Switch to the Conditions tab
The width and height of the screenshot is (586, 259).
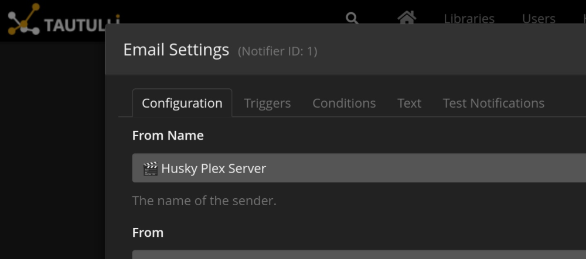click(344, 103)
